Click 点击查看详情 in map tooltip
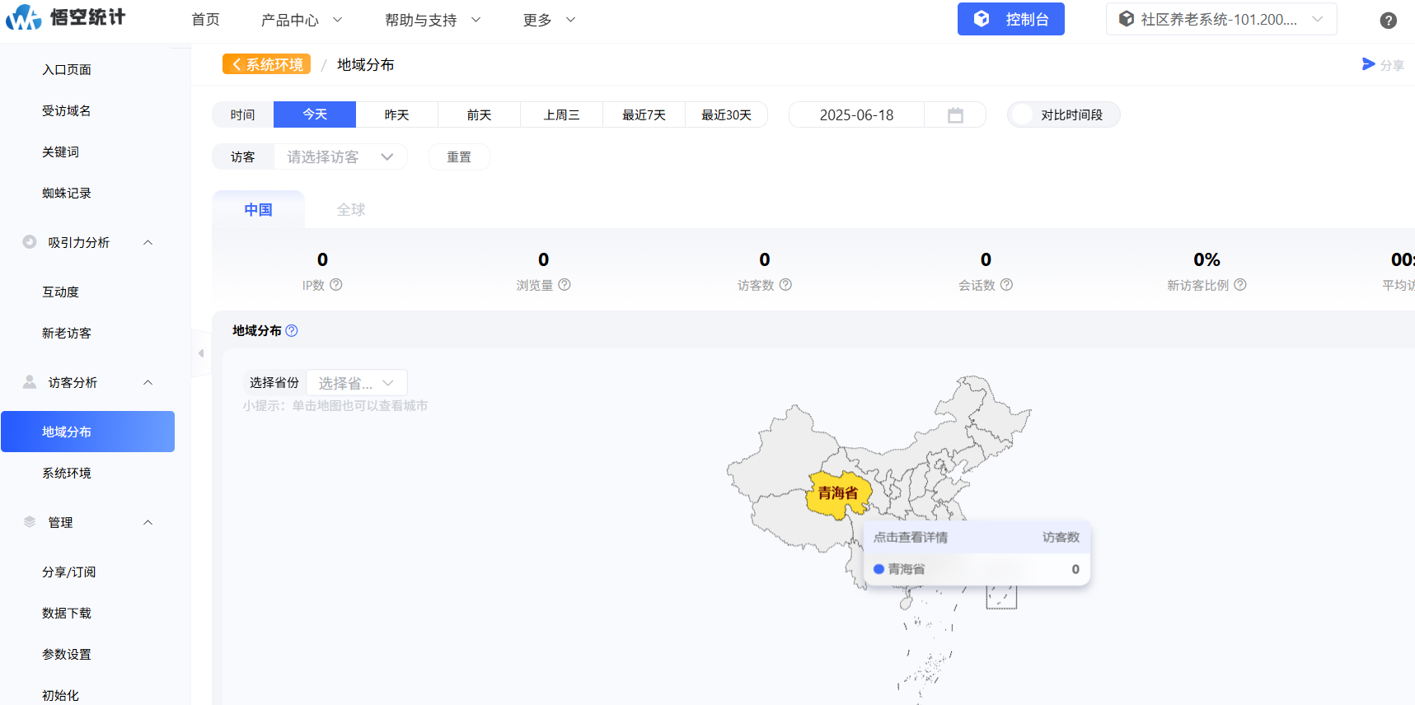 pos(911,537)
